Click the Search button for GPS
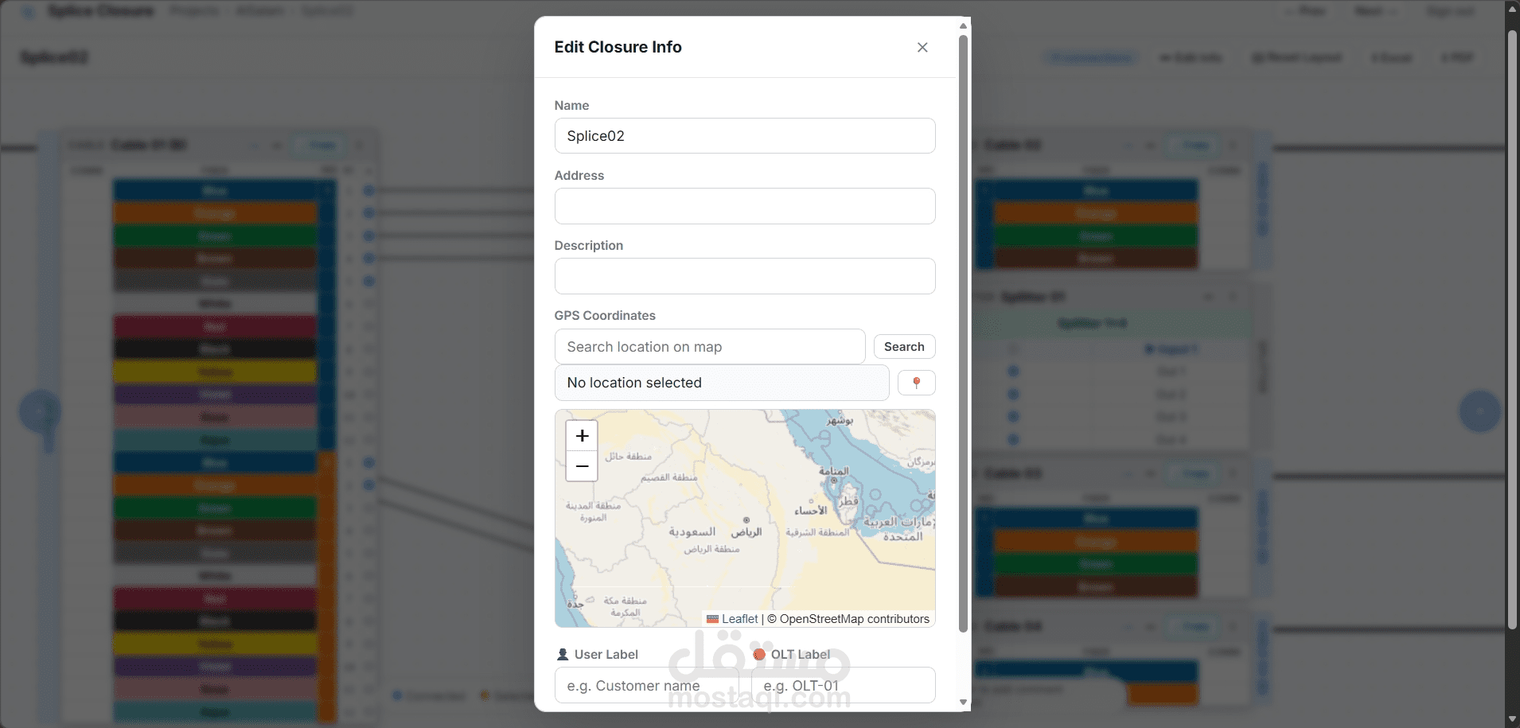 tap(904, 347)
